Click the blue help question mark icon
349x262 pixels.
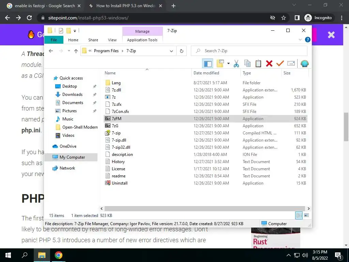[308, 40]
